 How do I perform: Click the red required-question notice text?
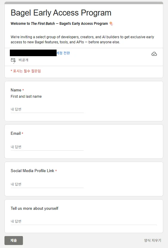[x=26, y=71]
